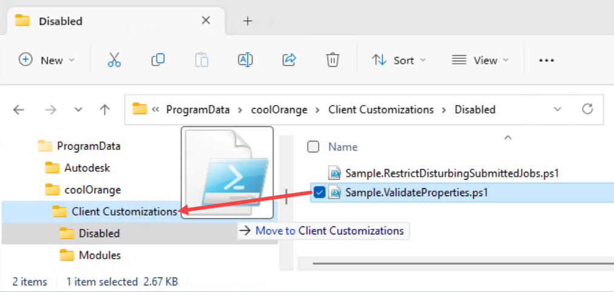Click the Share icon in toolbar

(x=289, y=59)
